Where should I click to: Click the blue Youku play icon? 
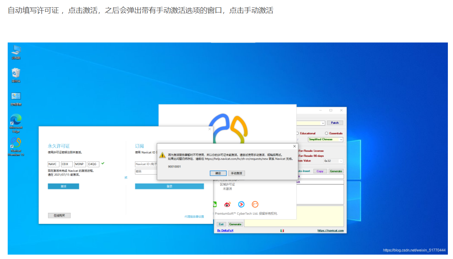click(x=241, y=204)
